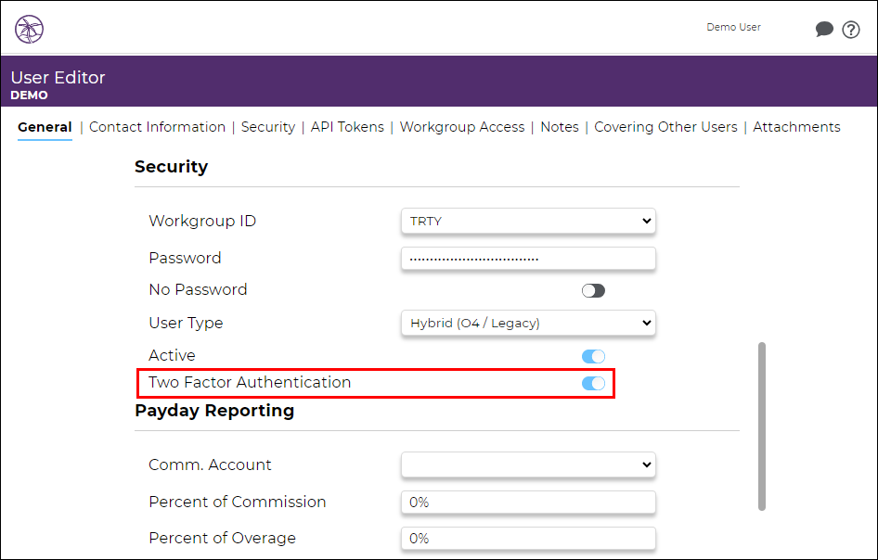Screen dimensions: 878x560
Task: Open the Comm. Account dropdown
Action: 528,465
